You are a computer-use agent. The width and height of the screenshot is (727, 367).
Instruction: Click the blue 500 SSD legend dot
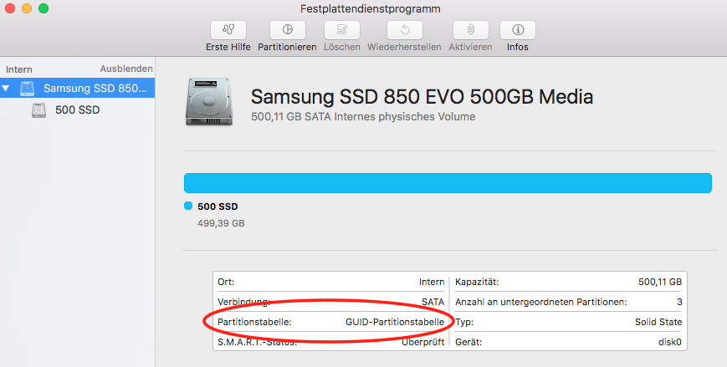[188, 206]
